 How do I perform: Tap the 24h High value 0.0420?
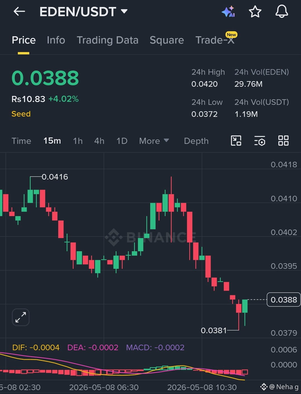204,84
